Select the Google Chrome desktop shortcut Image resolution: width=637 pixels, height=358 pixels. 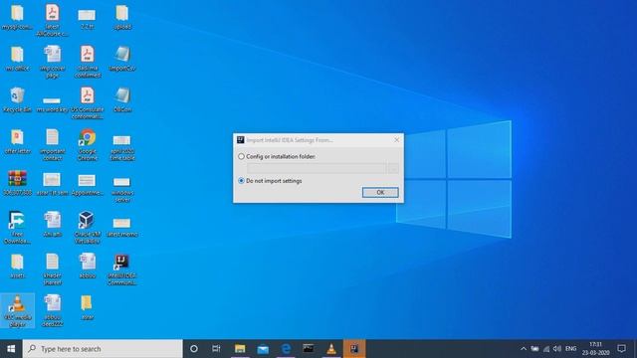[x=88, y=145]
